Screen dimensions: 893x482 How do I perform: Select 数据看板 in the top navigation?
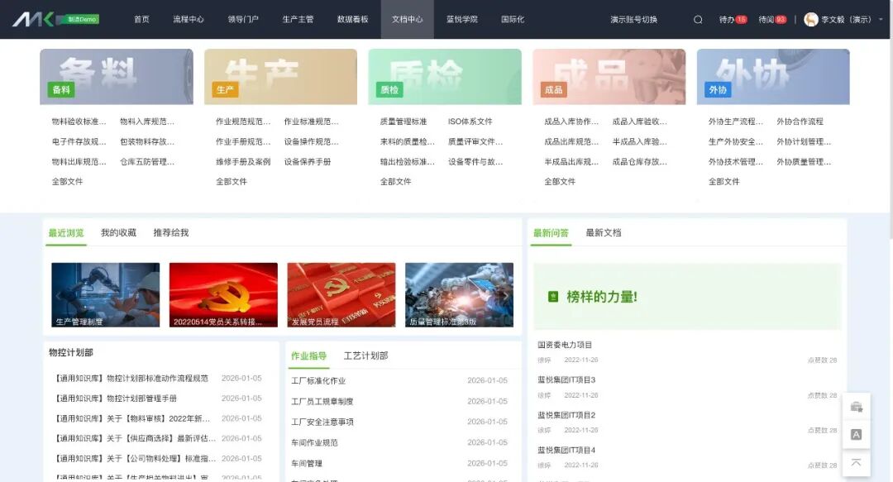tap(353, 20)
